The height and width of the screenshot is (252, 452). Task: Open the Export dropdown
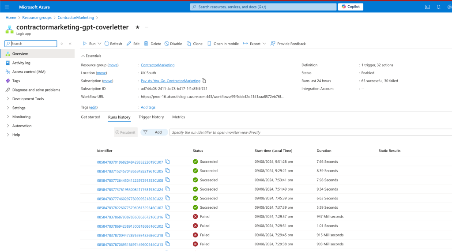tap(255, 44)
